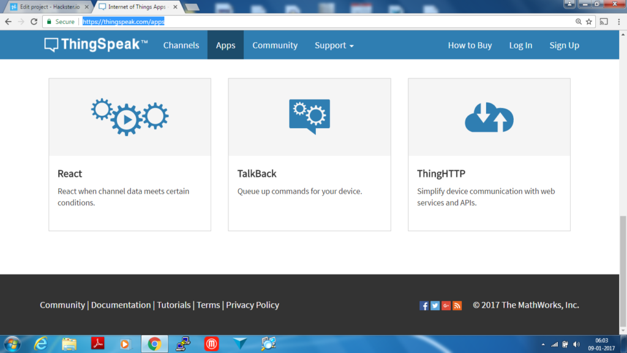Click Chrome icon in taskbar
The width and height of the screenshot is (627, 353).
point(154,344)
